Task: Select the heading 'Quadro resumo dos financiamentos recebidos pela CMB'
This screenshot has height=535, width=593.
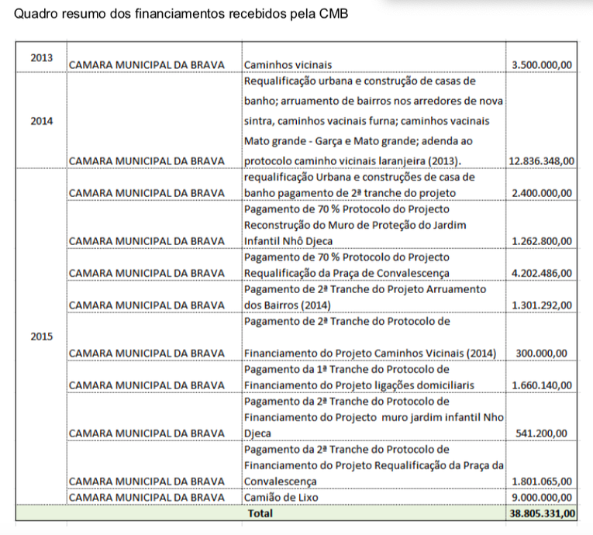Action: (x=181, y=14)
